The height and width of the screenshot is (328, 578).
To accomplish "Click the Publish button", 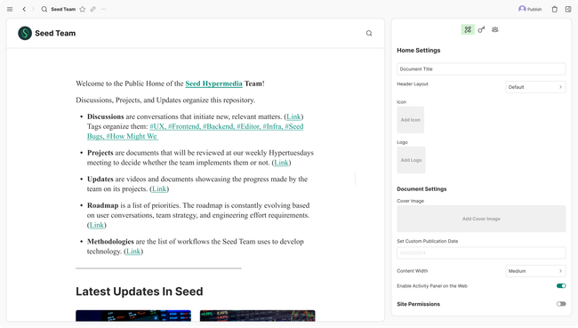I will [530, 9].
